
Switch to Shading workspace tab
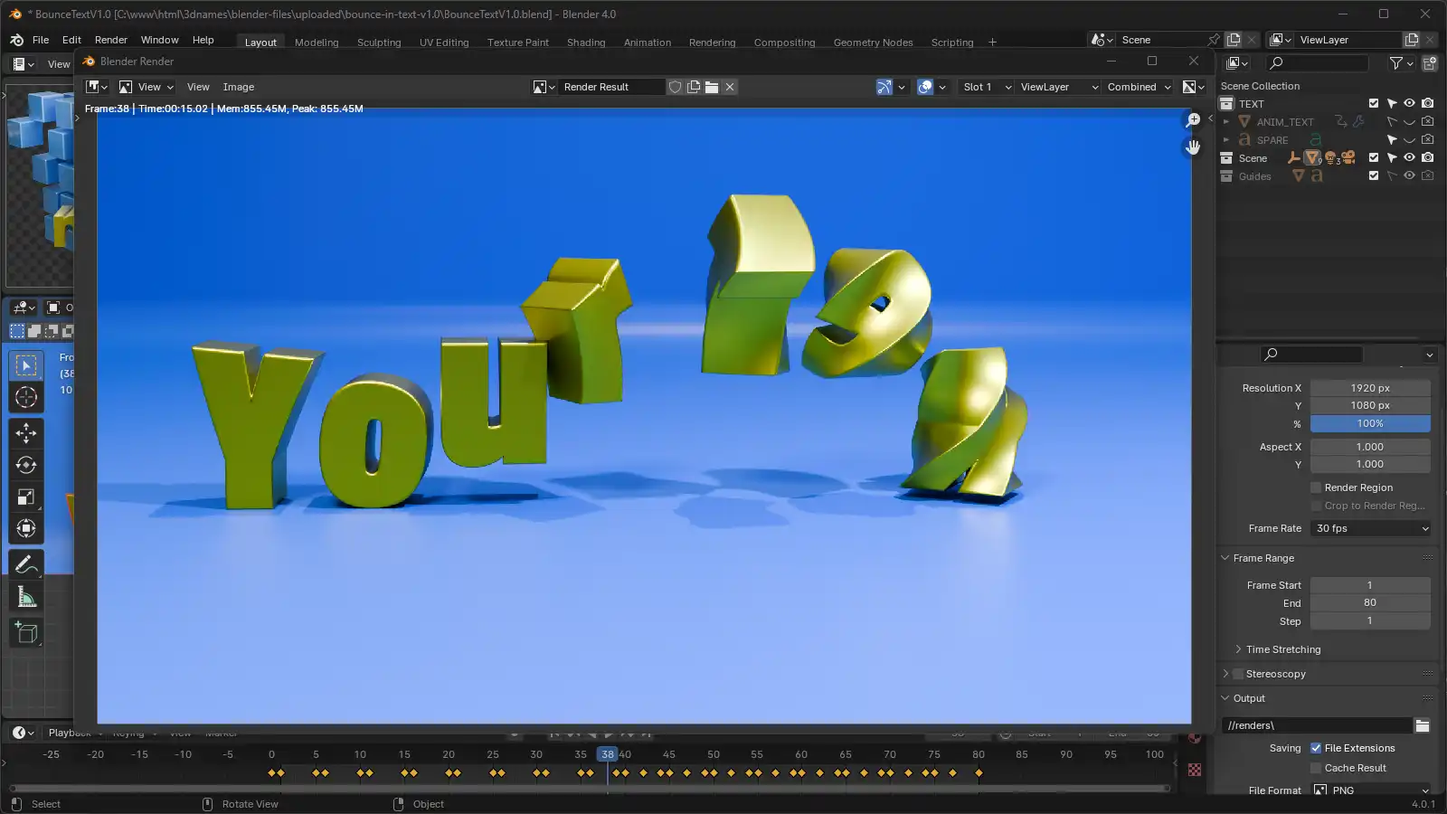pyautogui.click(x=586, y=43)
